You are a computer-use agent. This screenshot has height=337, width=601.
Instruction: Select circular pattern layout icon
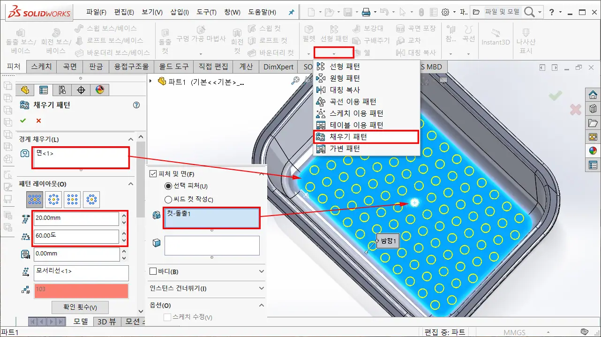pyautogui.click(x=53, y=200)
